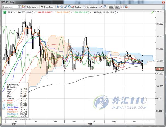Image resolution: width=166 pixels, height=127 pixels.
Task: Open the print export icon dropdown
Action: pyautogui.click(x=127, y=7)
